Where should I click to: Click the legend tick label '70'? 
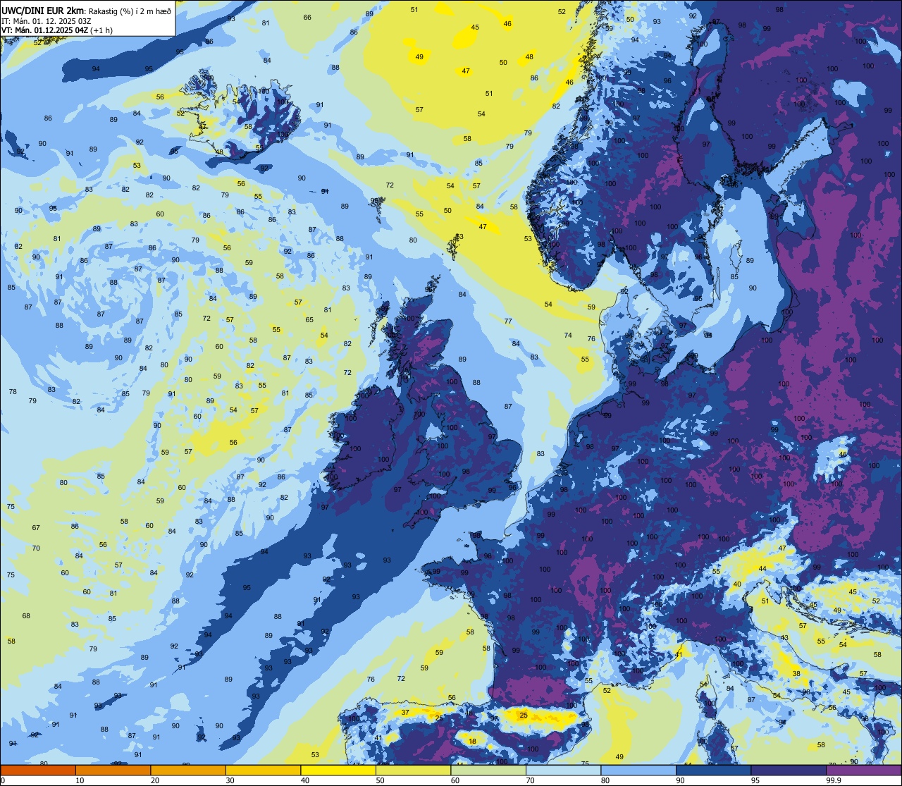click(x=530, y=780)
